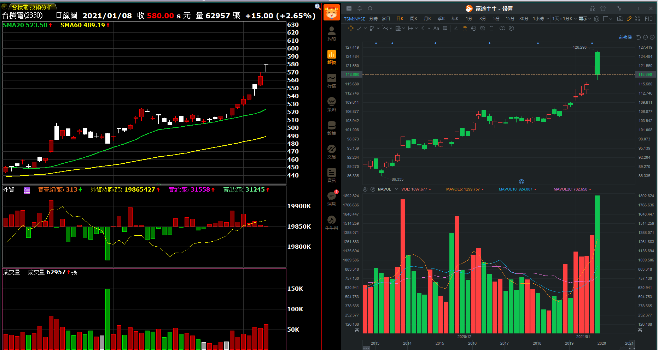Switch to 年K yearly candlestick tab
658x350 pixels.
(455, 19)
